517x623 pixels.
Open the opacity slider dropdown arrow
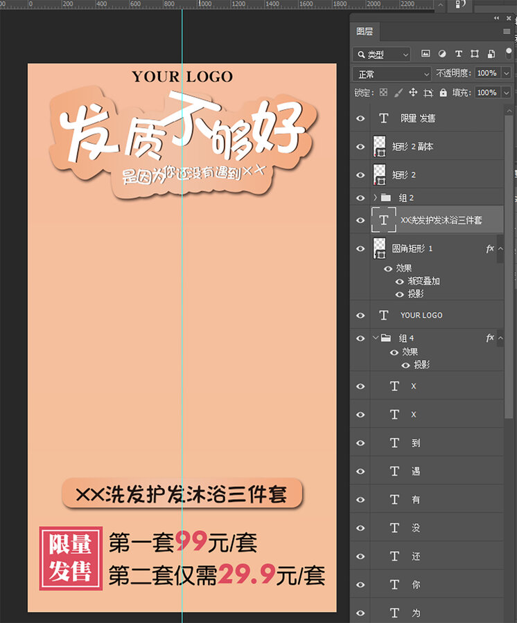click(x=506, y=73)
